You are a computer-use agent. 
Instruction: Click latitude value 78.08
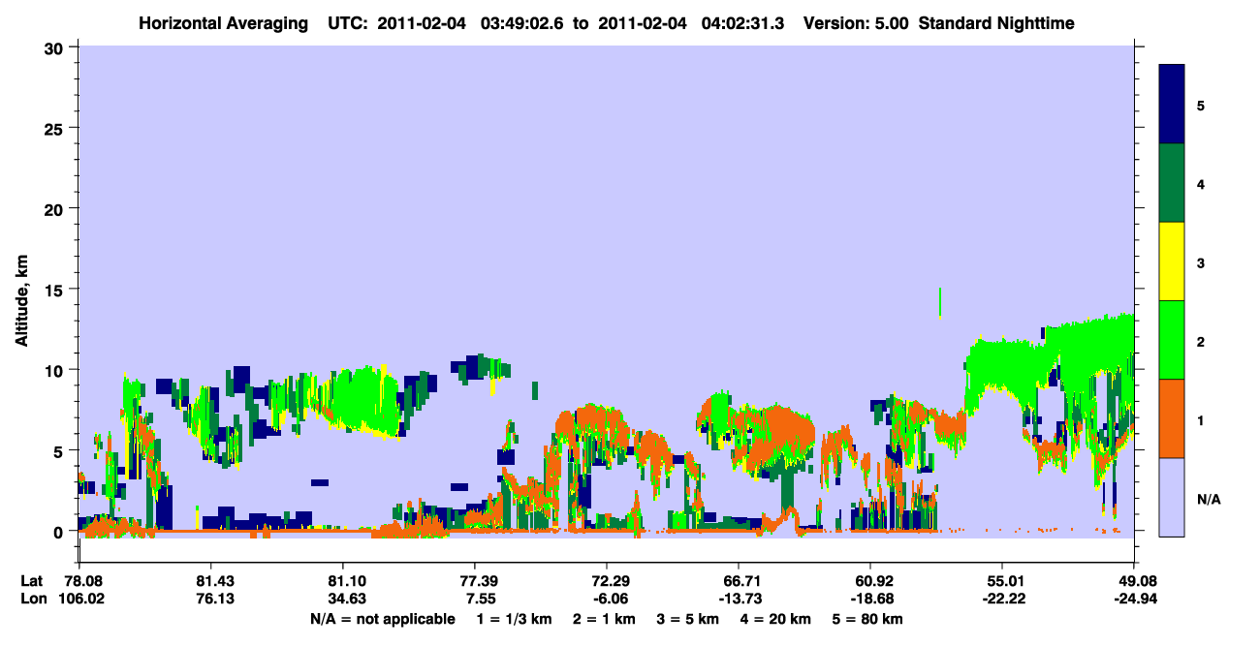(82, 580)
